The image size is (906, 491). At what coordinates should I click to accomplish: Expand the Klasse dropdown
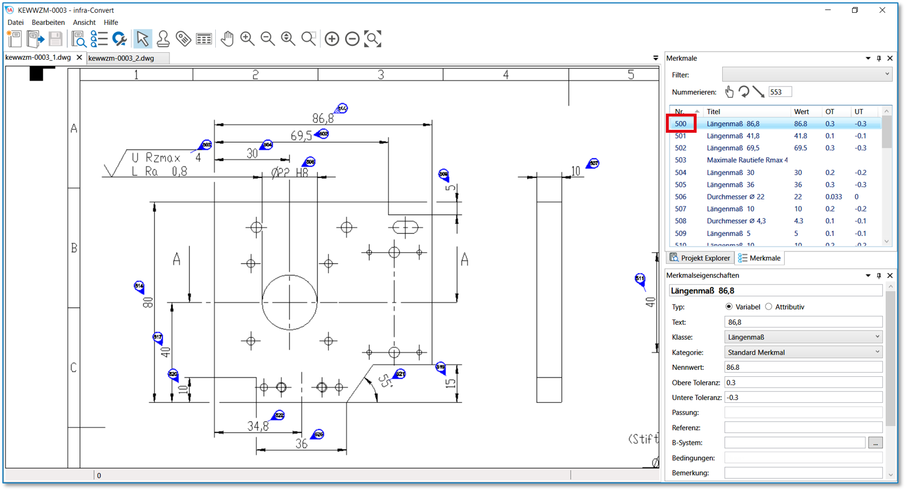[803, 337]
